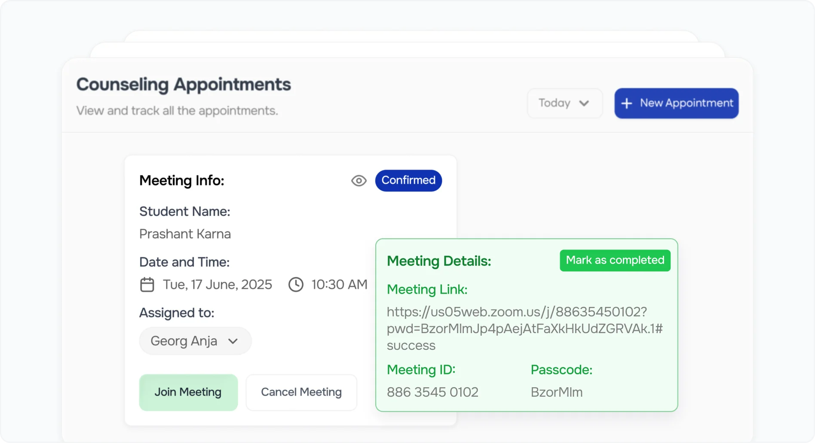Click the Cancel Meeting button

[x=301, y=392]
